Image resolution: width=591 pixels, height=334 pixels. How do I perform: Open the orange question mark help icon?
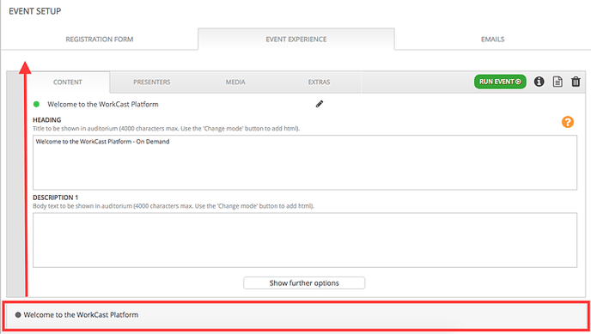(x=568, y=122)
